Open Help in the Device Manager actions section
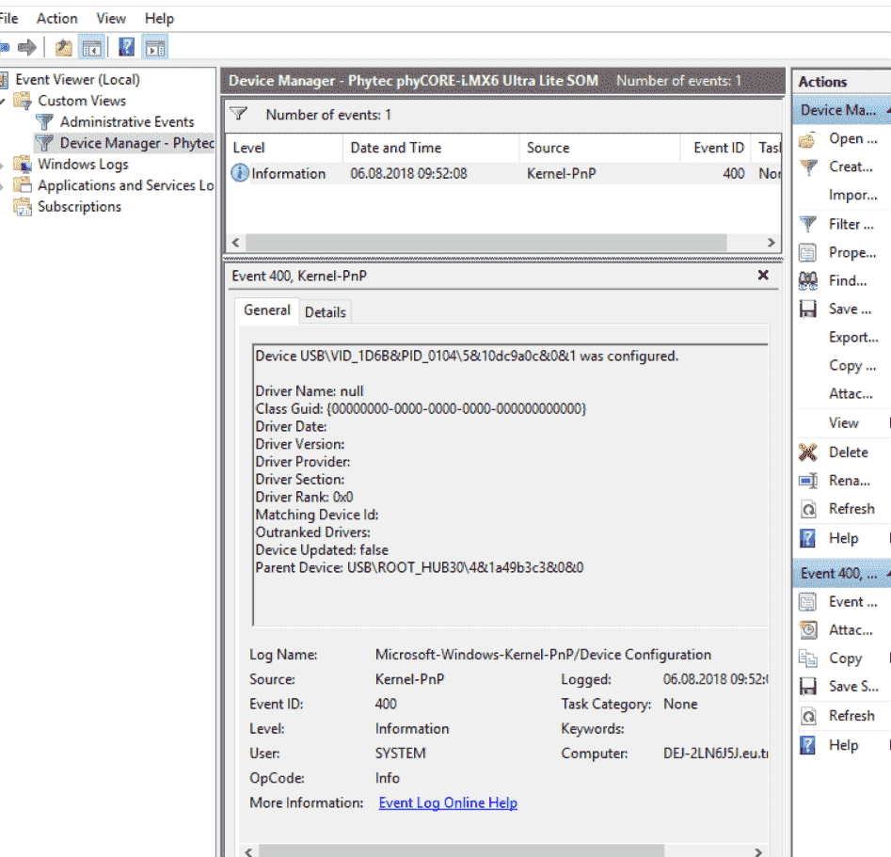Viewport: 891px width, 857px height. 829,538
